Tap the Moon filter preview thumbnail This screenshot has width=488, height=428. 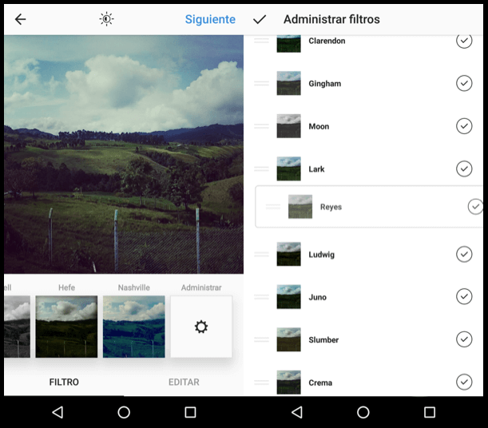click(289, 126)
